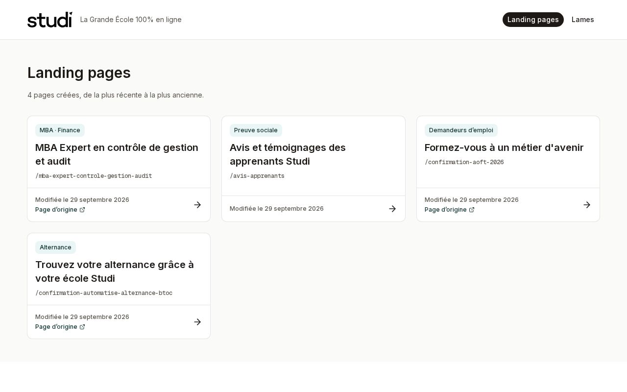The height and width of the screenshot is (392, 627).
Task: Open MBA Expert en contrôle de gestion title
Action: [x=117, y=154]
